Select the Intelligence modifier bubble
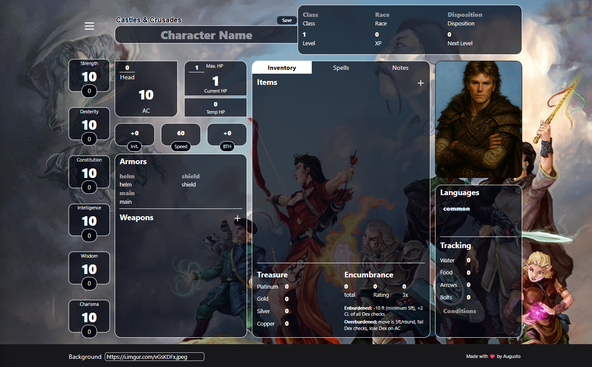Screen dimensions: 592x367 (x=89, y=236)
